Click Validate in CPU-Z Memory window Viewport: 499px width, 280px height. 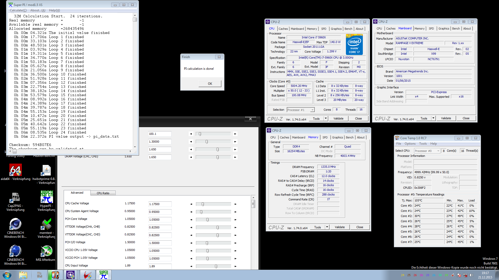click(339, 227)
